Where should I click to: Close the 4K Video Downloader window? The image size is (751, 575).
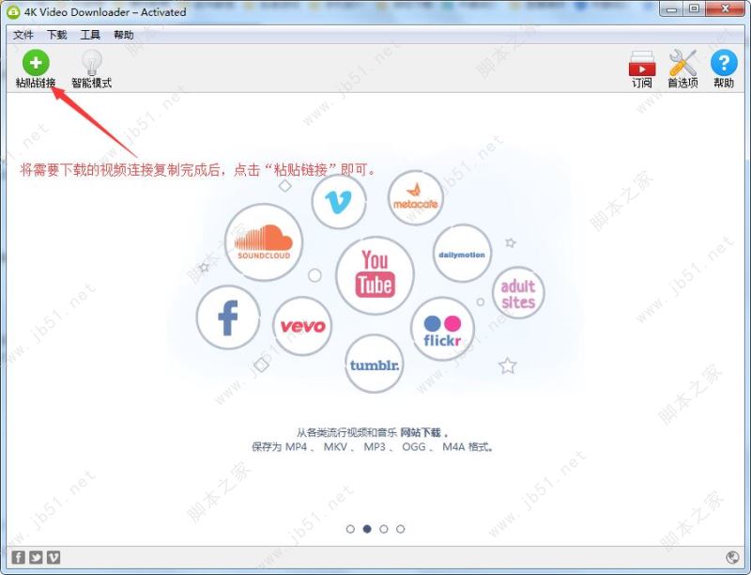coord(725,9)
